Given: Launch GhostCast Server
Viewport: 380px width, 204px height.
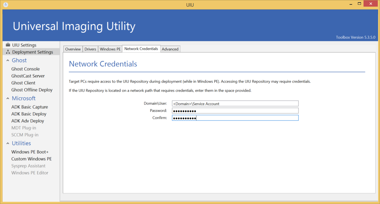Looking at the screenshot, I should click(28, 76).
